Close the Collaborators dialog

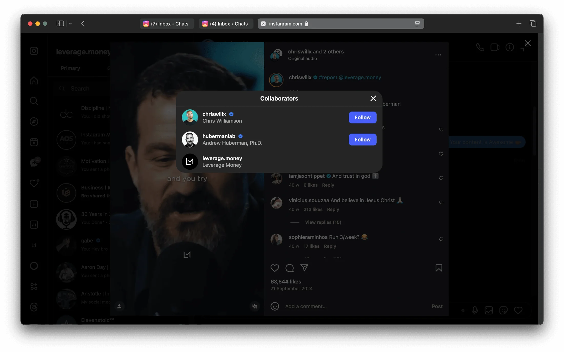click(373, 98)
